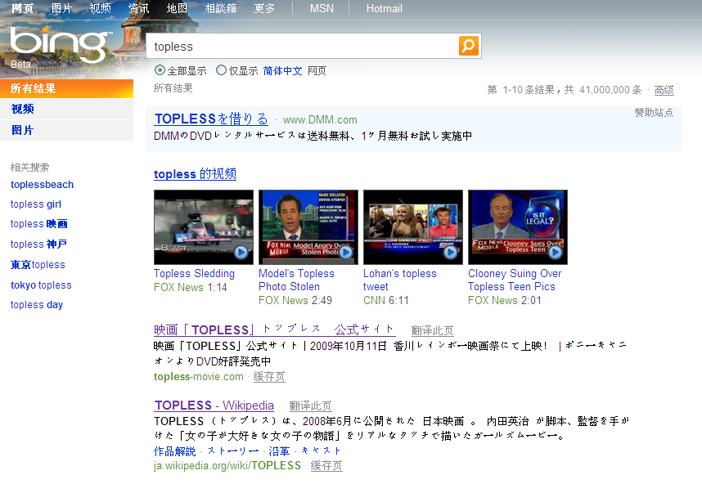Select the 全部显示 radio button
Screen dimensions: 702x484
(x=160, y=70)
